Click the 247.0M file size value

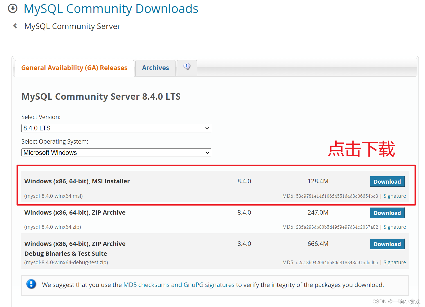click(x=318, y=212)
